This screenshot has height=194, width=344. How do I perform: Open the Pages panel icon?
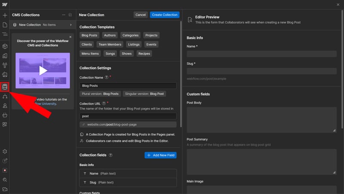click(5, 25)
